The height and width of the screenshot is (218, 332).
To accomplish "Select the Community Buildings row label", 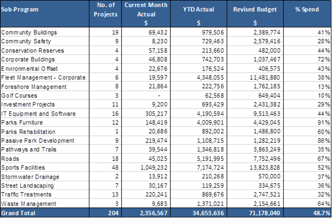I will click(29, 32).
